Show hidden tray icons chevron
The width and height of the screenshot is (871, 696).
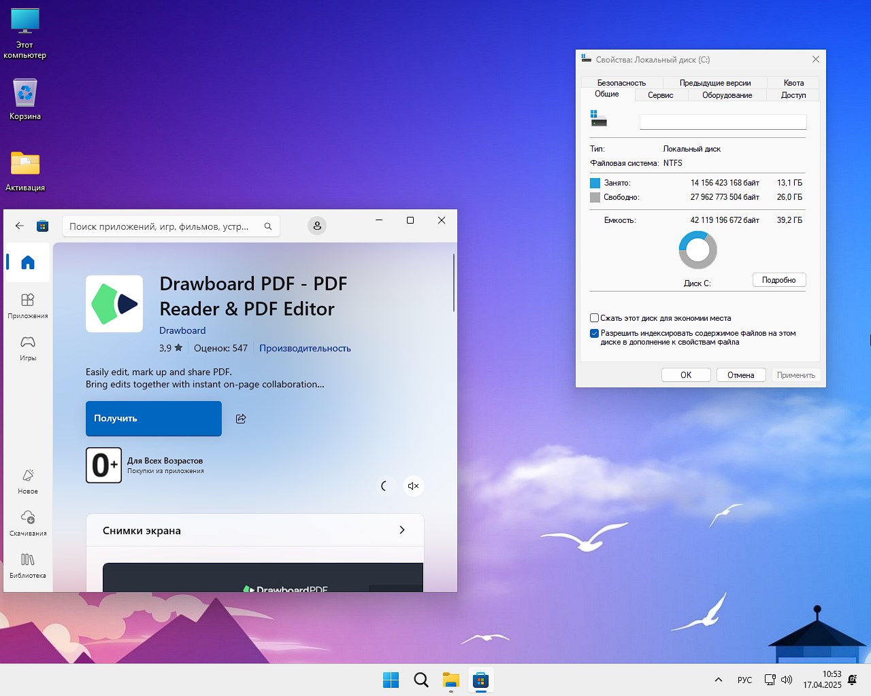718,680
